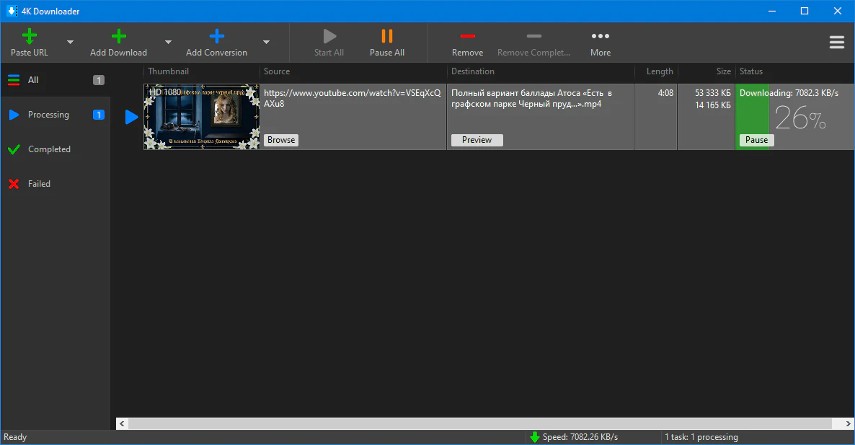Click the red Remove icon

click(467, 36)
